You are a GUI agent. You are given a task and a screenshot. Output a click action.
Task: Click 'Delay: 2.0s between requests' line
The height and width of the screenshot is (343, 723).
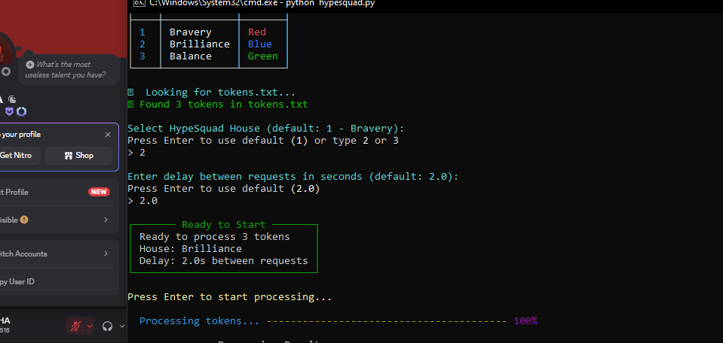(224, 261)
